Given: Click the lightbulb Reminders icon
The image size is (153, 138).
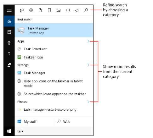Looking at the screenshot, I should [9, 43].
